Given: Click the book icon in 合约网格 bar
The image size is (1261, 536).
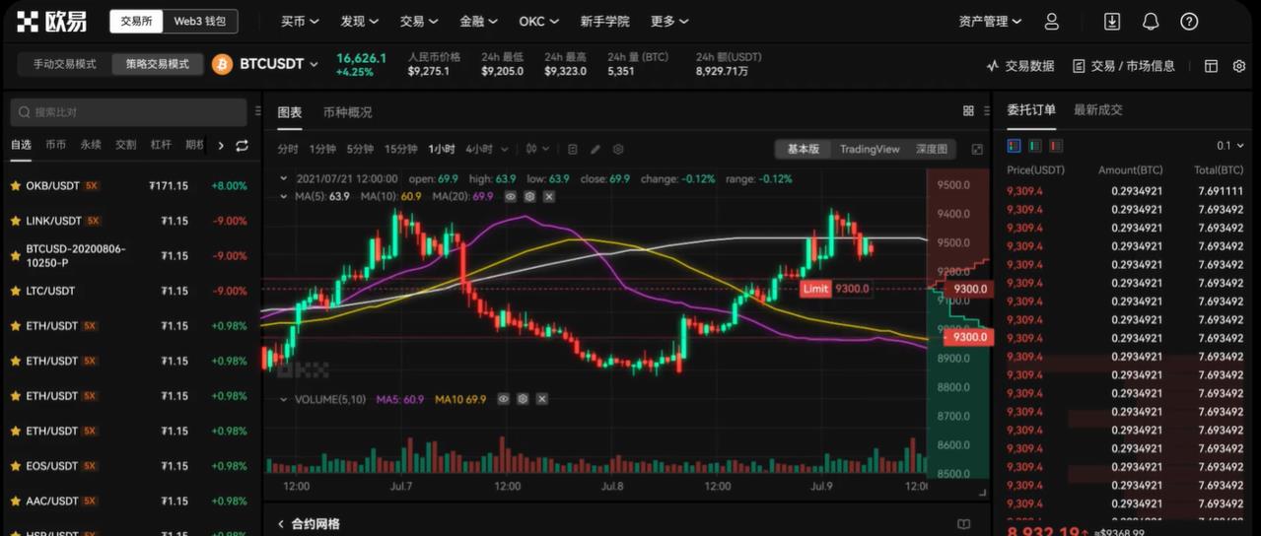Looking at the screenshot, I should tap(964, 524).
